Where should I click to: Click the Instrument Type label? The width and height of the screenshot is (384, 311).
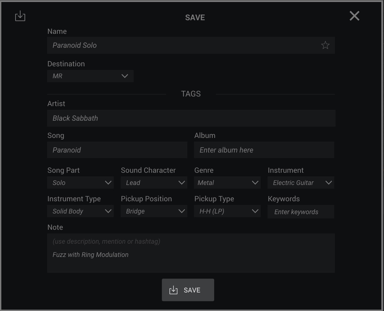coord(74,199)
